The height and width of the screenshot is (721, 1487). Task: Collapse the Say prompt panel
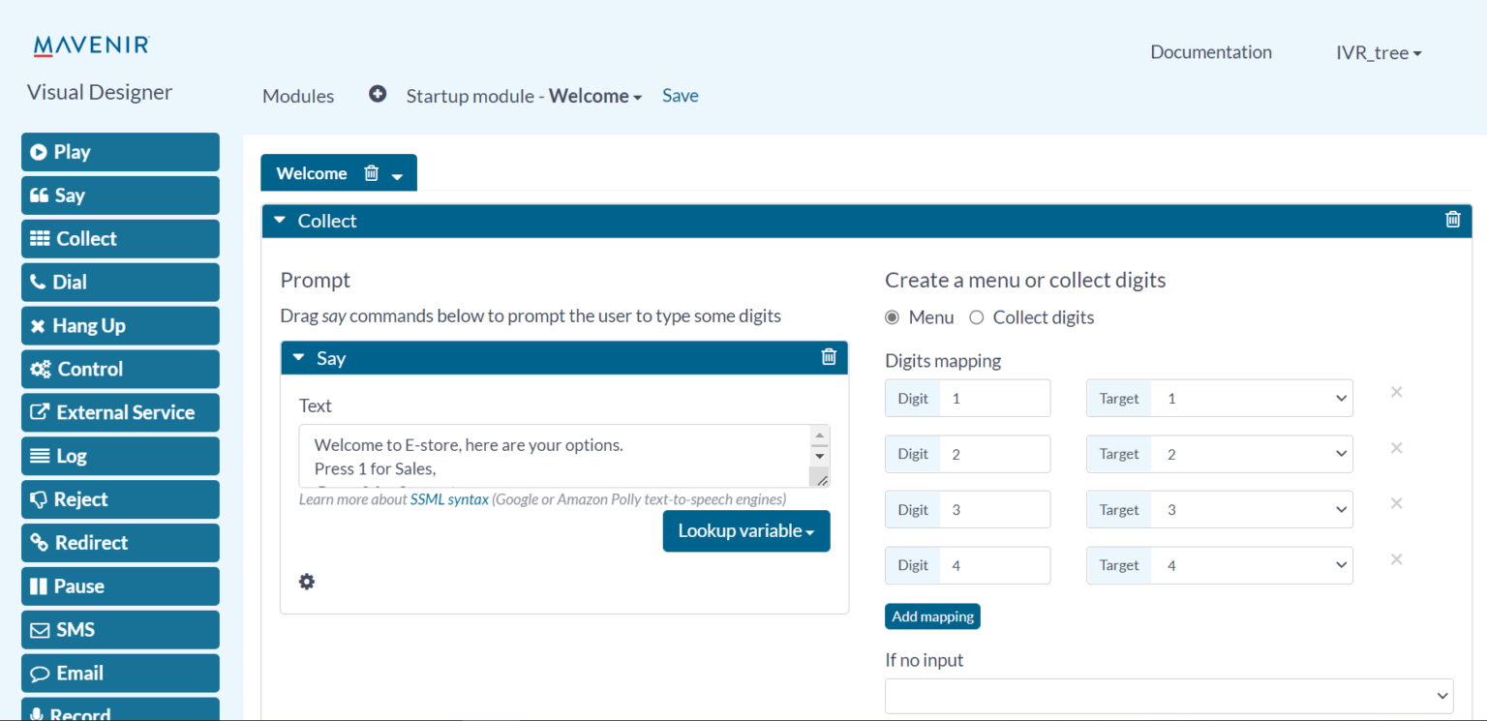pyautogui.click(x=298, y=358)
